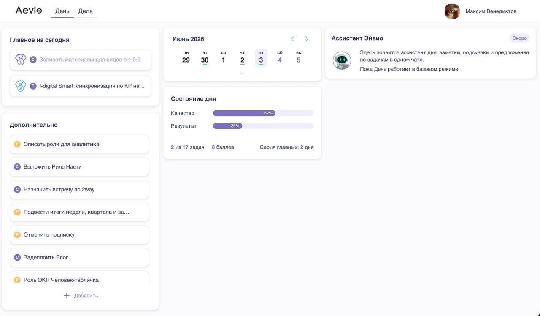Click the Качество progress bar
Viewport: 540px width, 316px height.
tap(263, 113)
